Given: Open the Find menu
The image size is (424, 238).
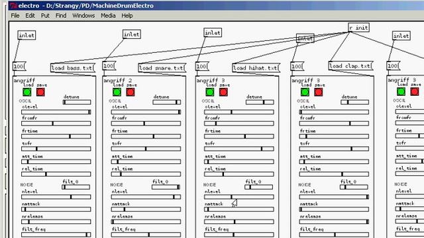Looking at the screenshot, I should 61,16.
